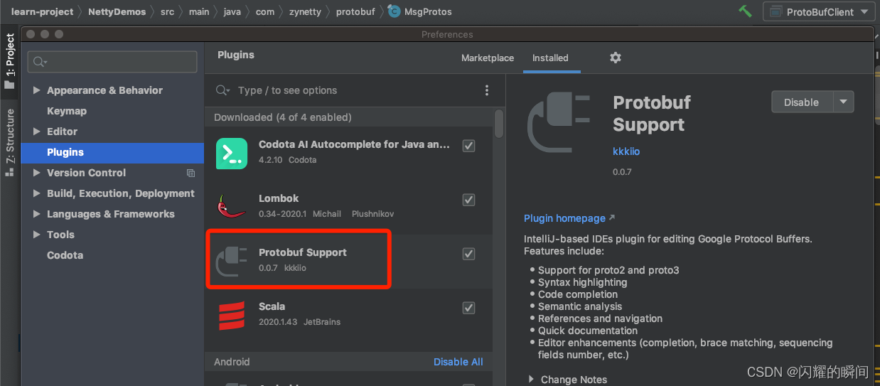Expand Appearance & Behavior settings

[x=37, y=90]
